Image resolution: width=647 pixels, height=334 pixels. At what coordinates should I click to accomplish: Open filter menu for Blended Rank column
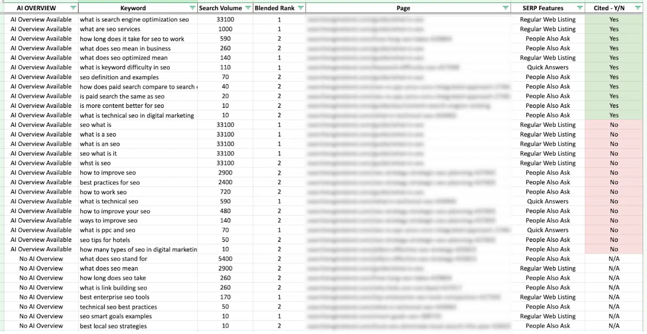point(300,8)
